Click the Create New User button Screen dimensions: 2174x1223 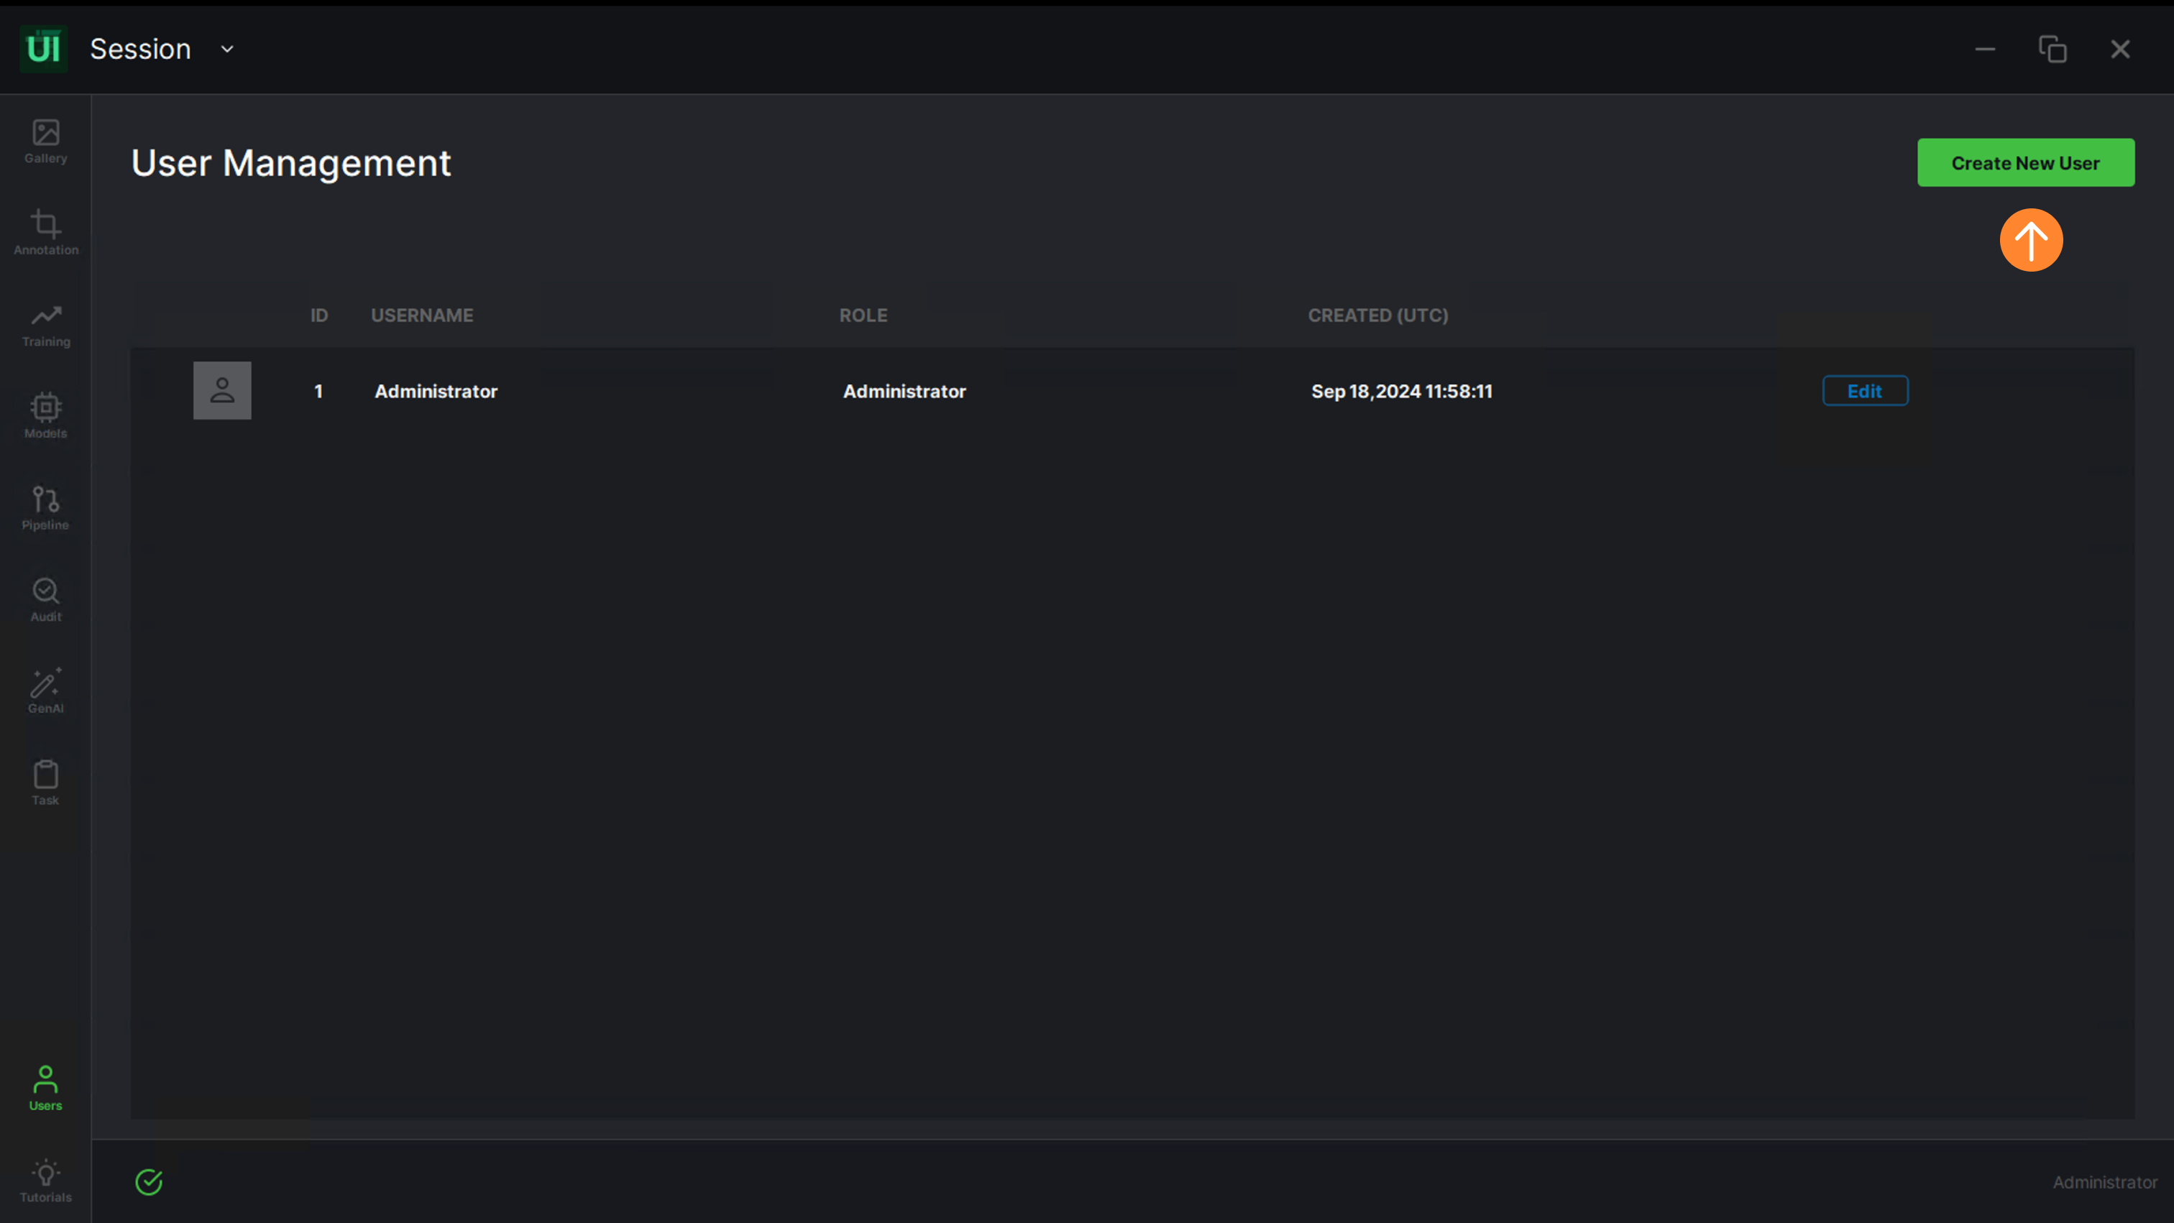(x=2025, y=163)
